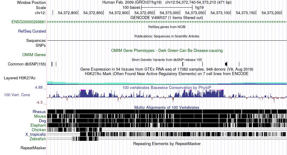Open RefSeq Curated track label

(32, 31)
